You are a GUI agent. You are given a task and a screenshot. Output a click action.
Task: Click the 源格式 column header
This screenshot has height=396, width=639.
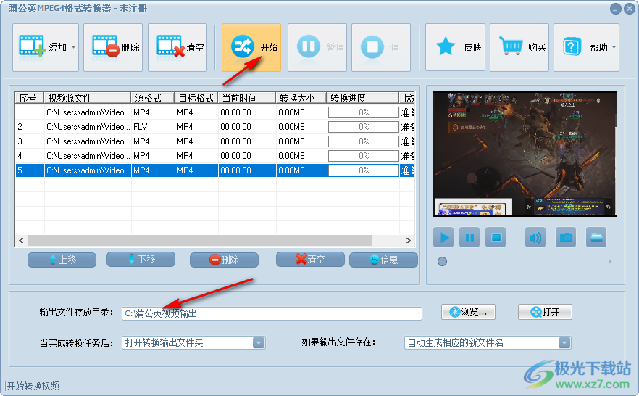(x=152, y=98)
